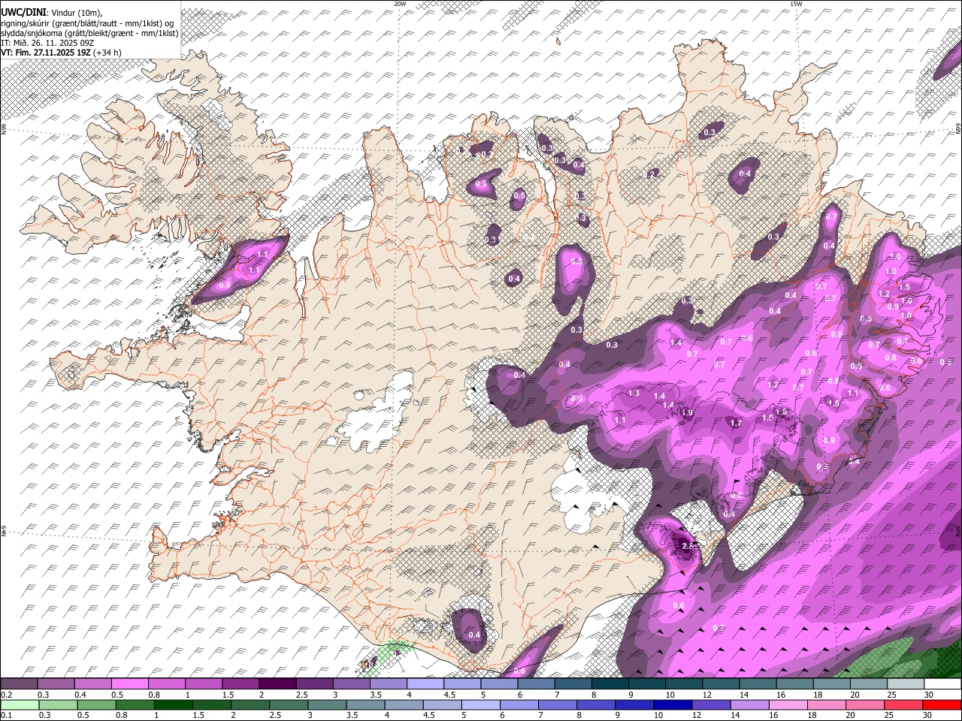Click the 1.7 precipitation value on the map
The height and width of the screenshot is (721, 962).
point(736,424)
